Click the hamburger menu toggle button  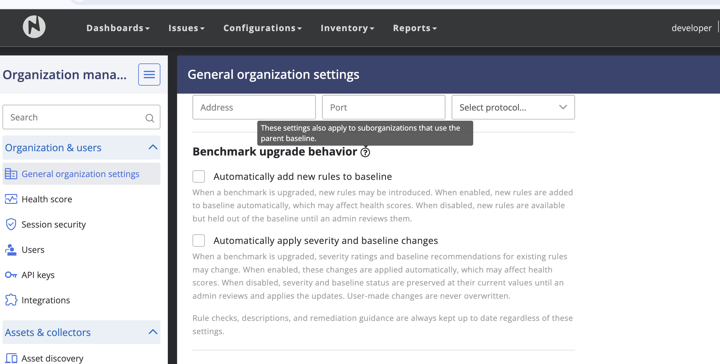149,75
